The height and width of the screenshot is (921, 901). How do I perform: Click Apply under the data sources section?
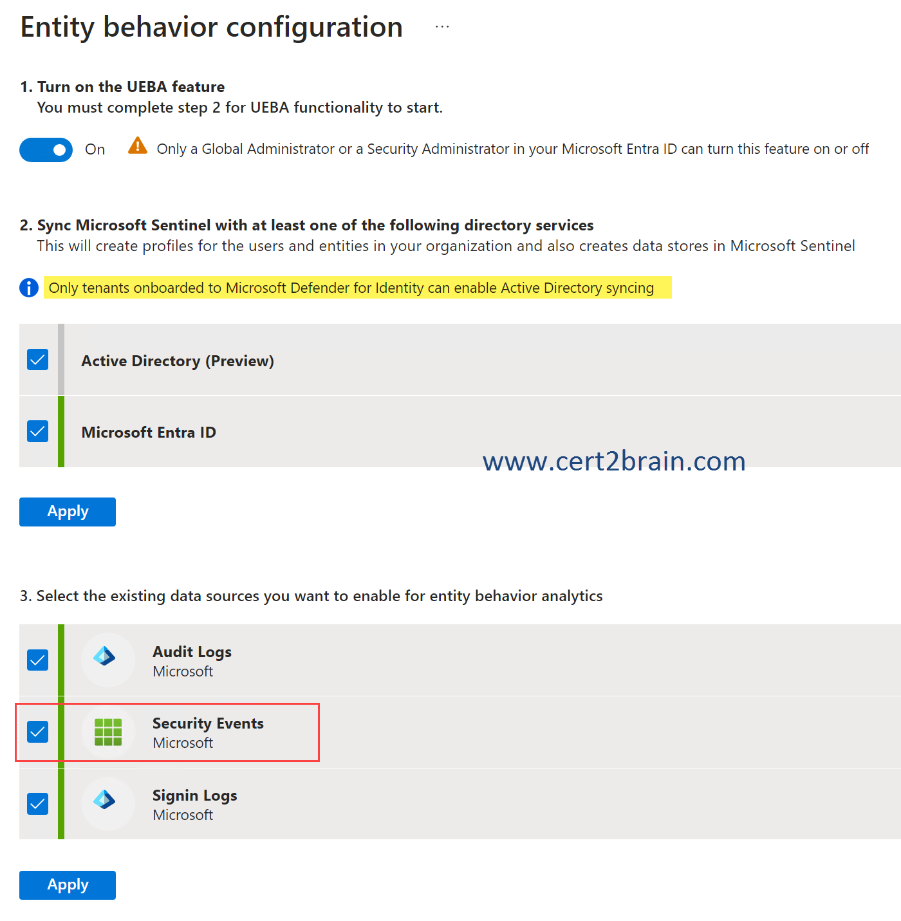pyautogui.click(x=67, y=884)
